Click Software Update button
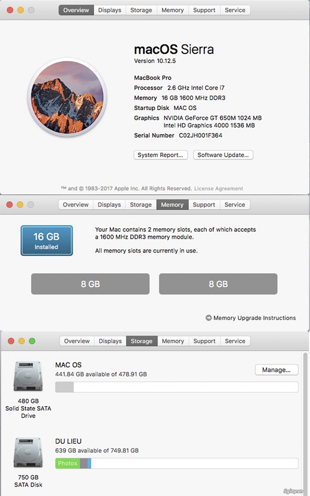The image size is (310, 496). pos(223,155)
